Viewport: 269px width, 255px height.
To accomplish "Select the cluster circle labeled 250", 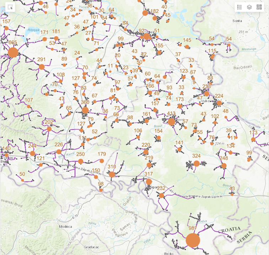I will [81, 161].
